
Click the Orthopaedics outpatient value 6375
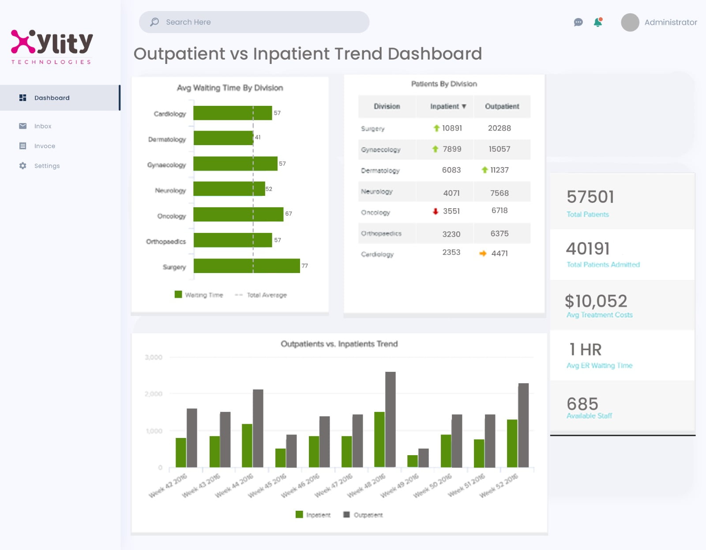(x=499, y=233)
